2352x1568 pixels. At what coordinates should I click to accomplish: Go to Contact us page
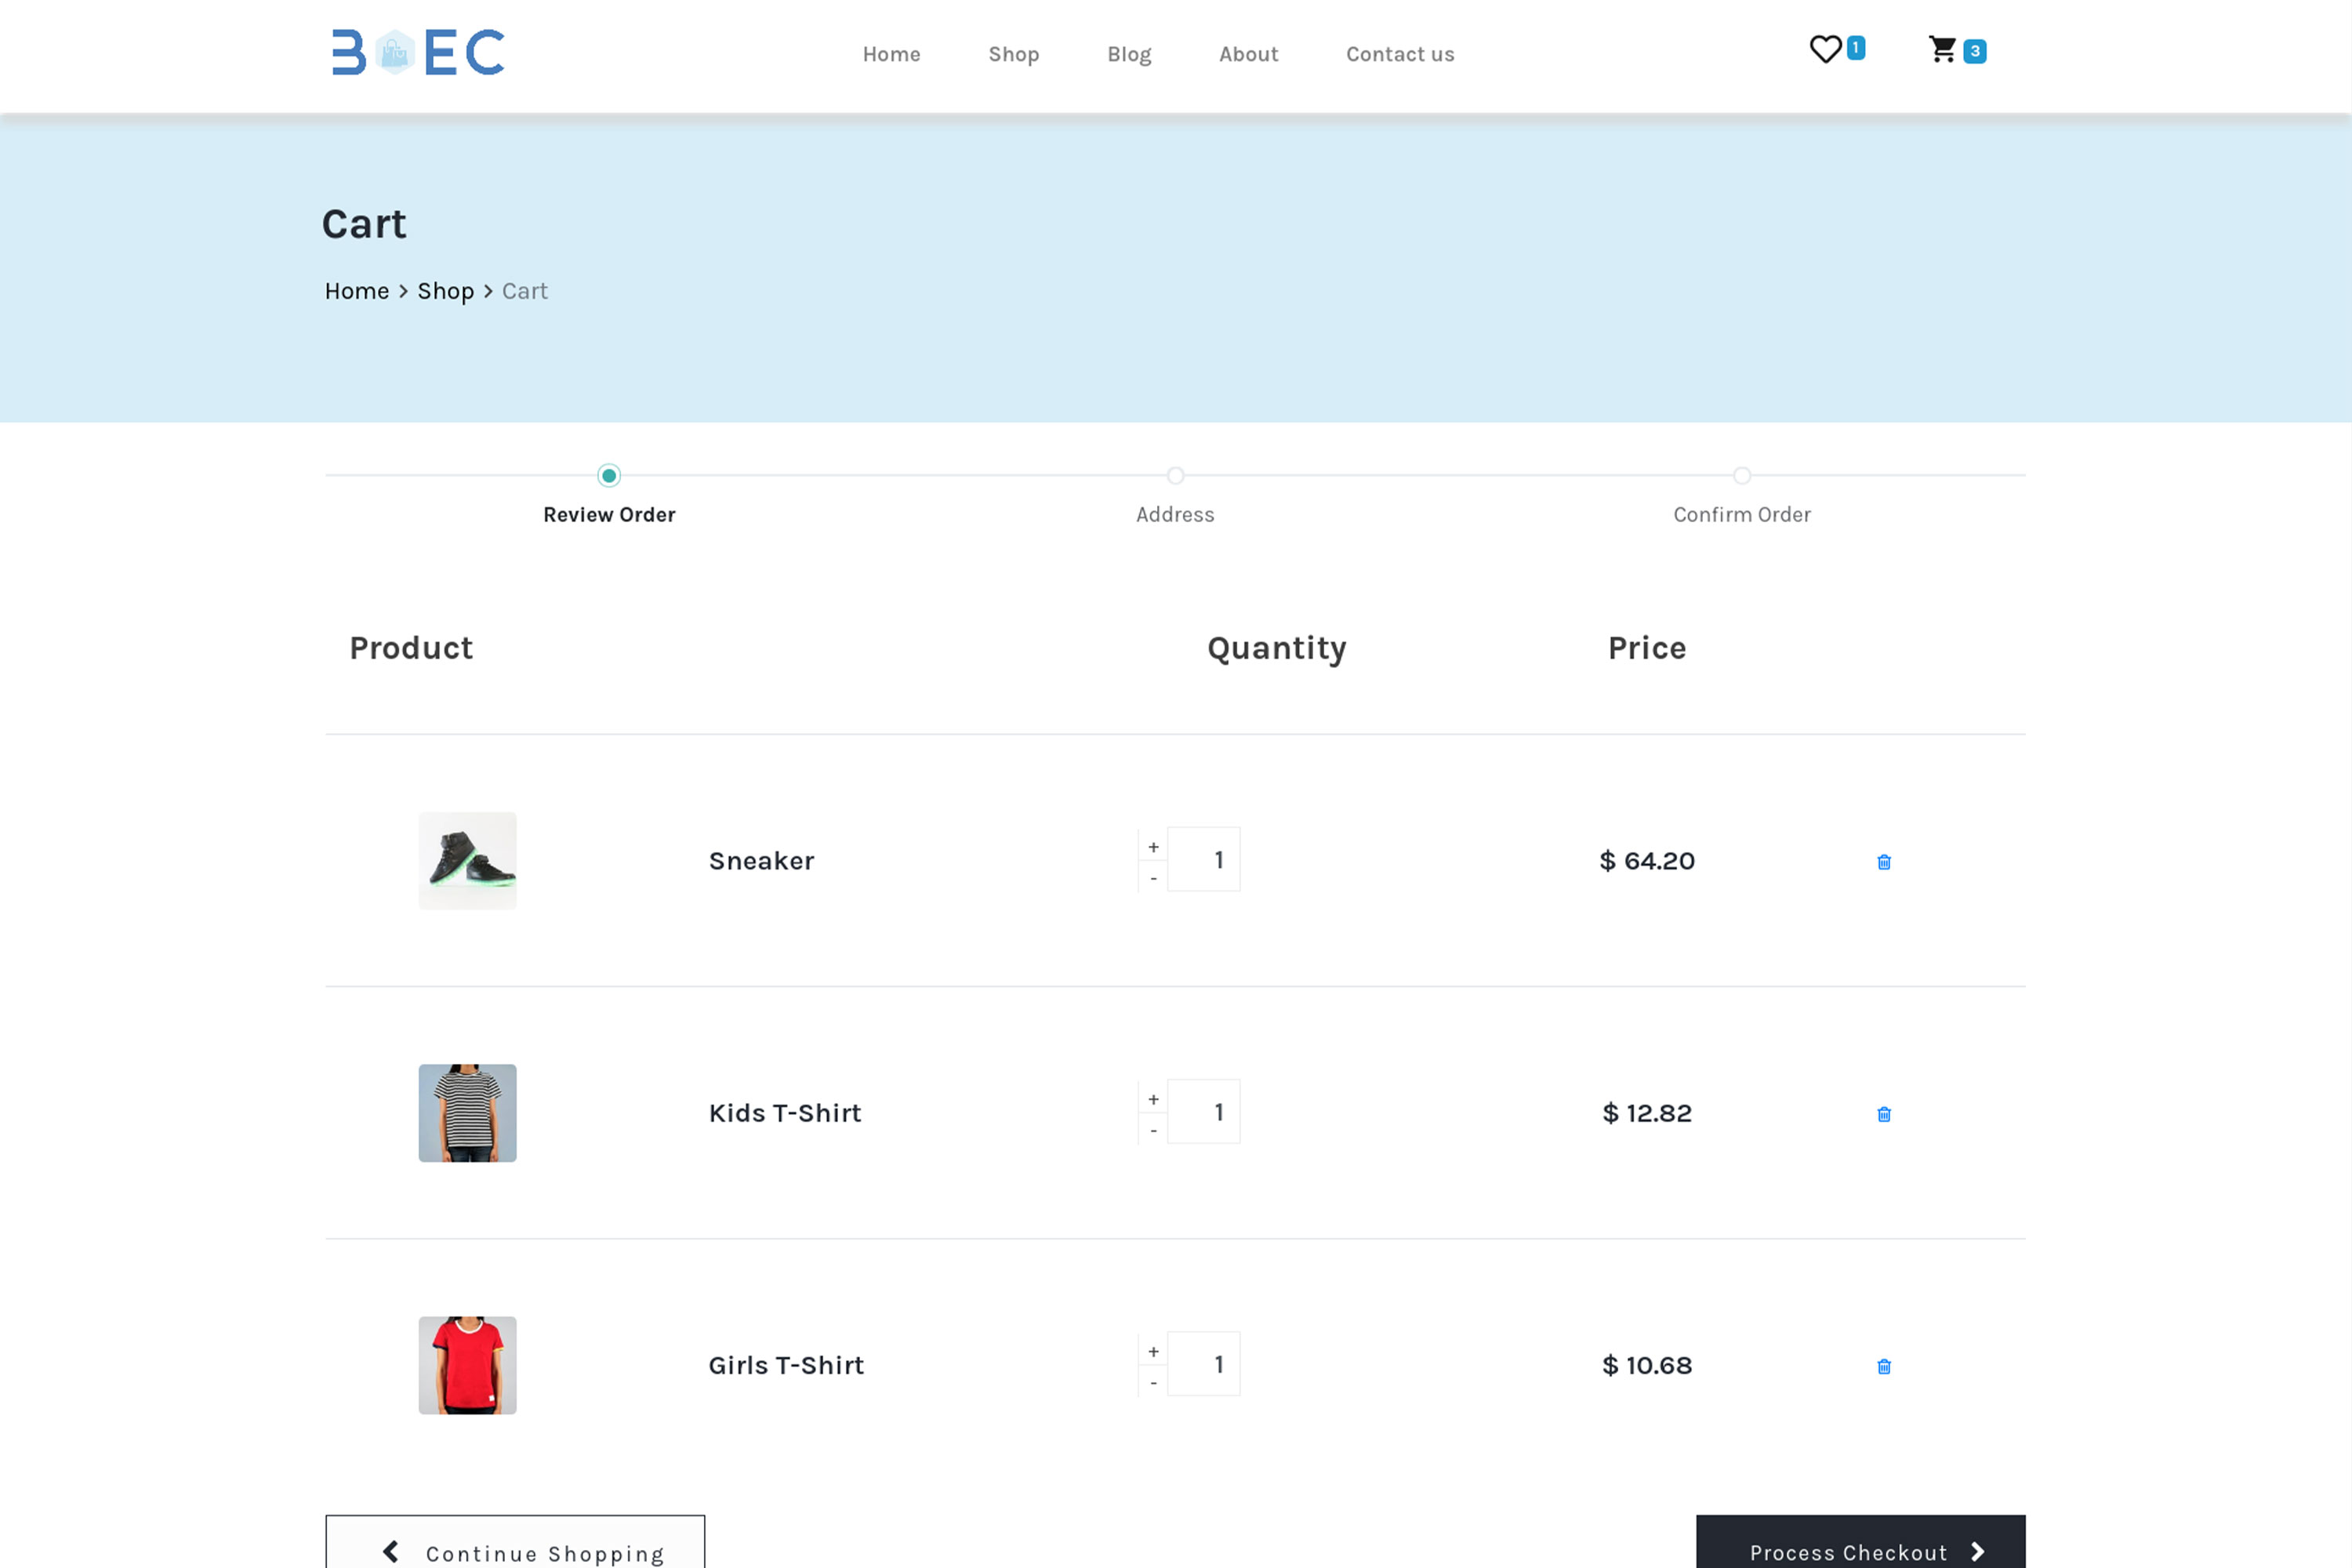point(1399,54)
